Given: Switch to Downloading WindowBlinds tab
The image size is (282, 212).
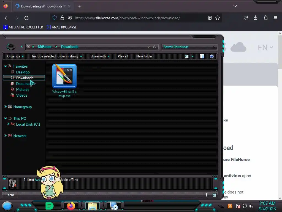Looking at the screenshot, I should click(43, 6).
